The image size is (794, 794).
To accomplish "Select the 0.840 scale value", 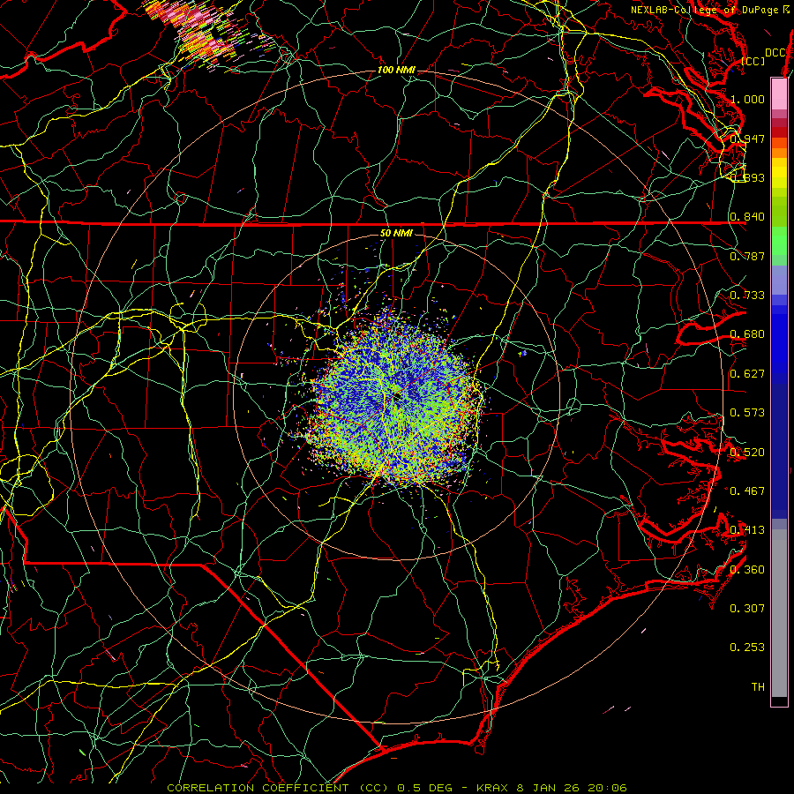I will [747, 217].
